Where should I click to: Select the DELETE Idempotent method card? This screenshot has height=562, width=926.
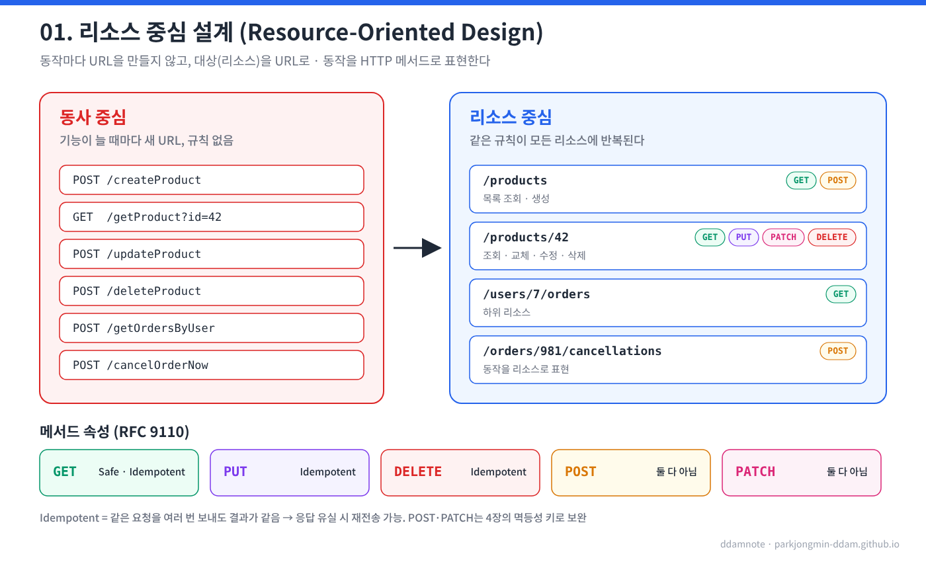click(x=460, y=473)
